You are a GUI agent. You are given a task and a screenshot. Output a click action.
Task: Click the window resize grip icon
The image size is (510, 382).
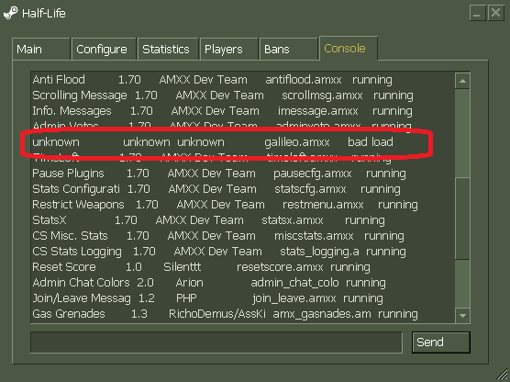[502, 374]
